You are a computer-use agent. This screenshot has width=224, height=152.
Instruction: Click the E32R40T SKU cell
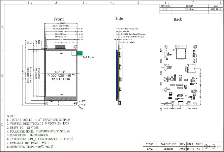click(168, 149)
